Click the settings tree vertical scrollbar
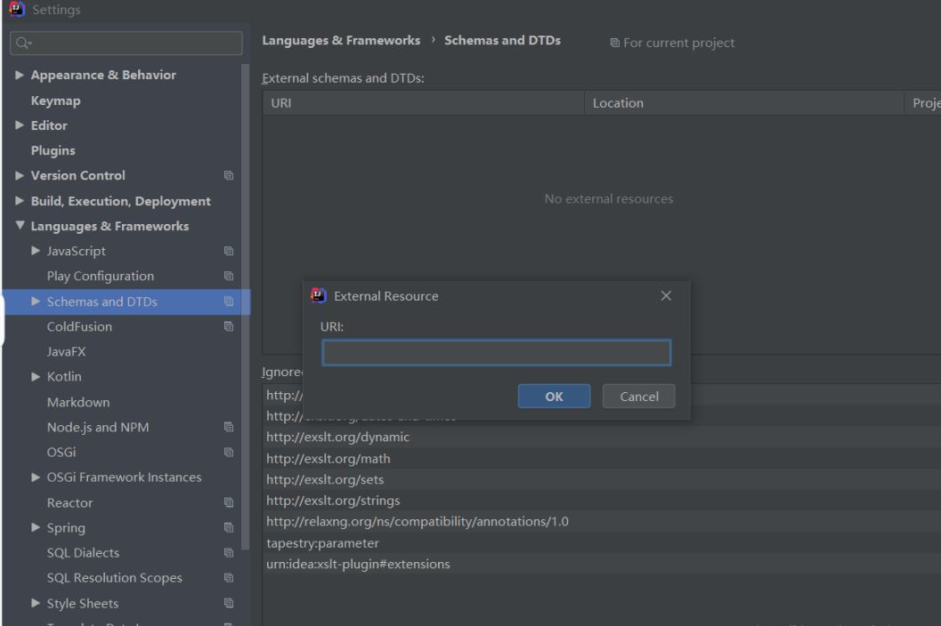 245,307
